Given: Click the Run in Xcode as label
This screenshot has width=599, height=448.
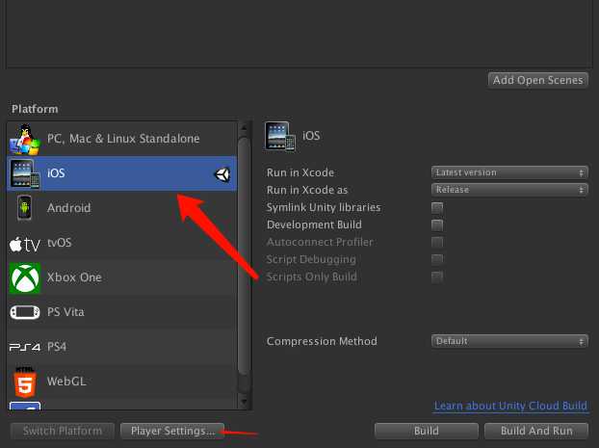Looking at the screenshot, I should [x=307, y=190].
